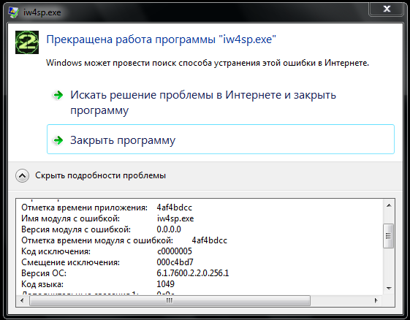Viewport: 410px width, 320px height.
Task: Click the exception code value c0000005
Action: (175, 251)
